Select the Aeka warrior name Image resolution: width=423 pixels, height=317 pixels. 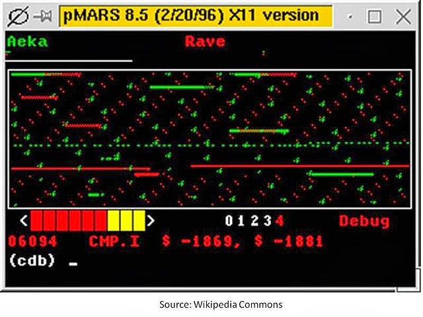coord(28,42)
